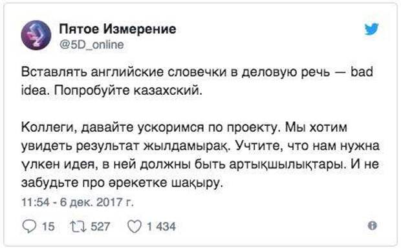This screenshot has width=401, height=249.
Task: View the 1 434 likes count
Action: (x=162, y=226)
